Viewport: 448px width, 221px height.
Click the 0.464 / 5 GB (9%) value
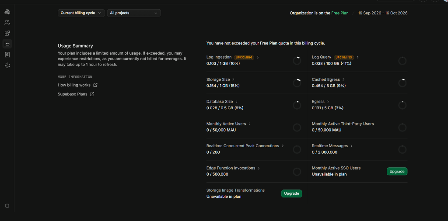tap(329, 86)
